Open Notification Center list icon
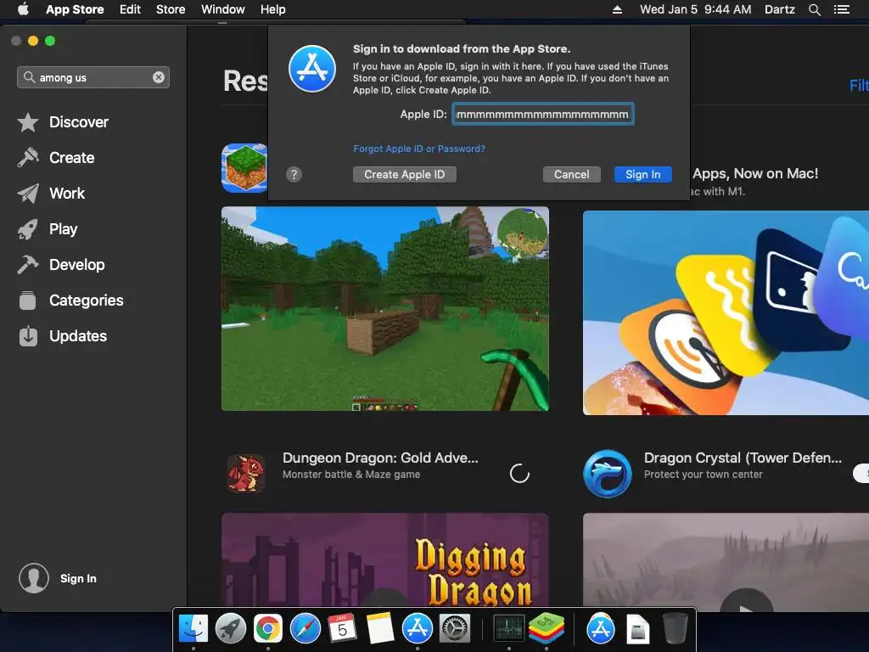 point(841,9)
